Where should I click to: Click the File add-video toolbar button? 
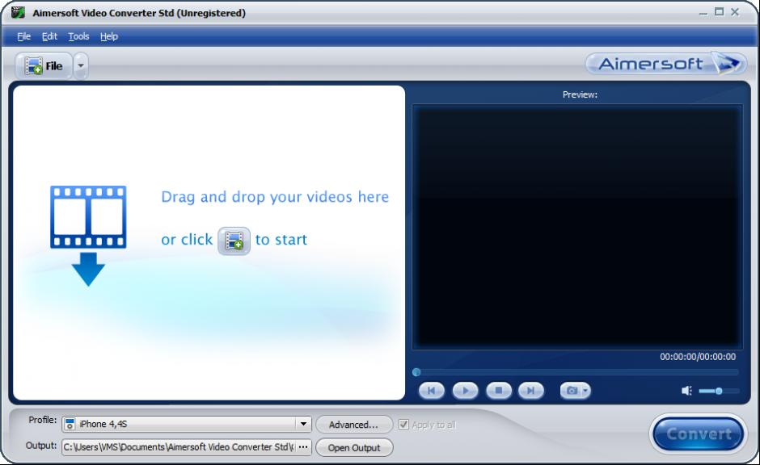coord(44,66)
